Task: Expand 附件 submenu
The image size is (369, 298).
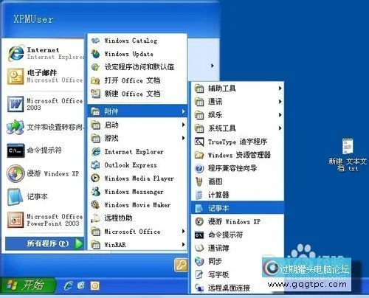Action: (x=137, y=111)
